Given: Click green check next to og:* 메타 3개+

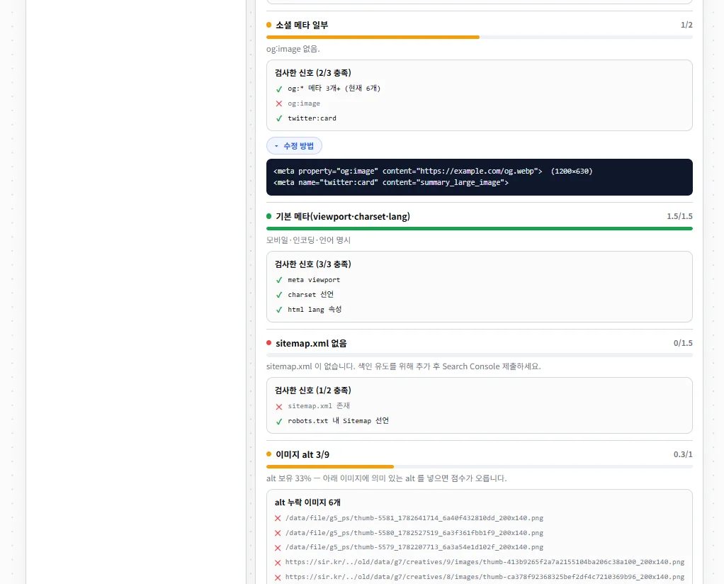Looking at the screenshot, I should [279, 89].
